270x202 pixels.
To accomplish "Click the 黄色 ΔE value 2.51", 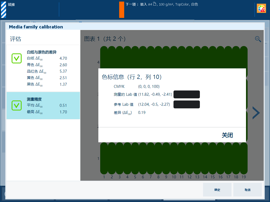I will pos(63,78).
